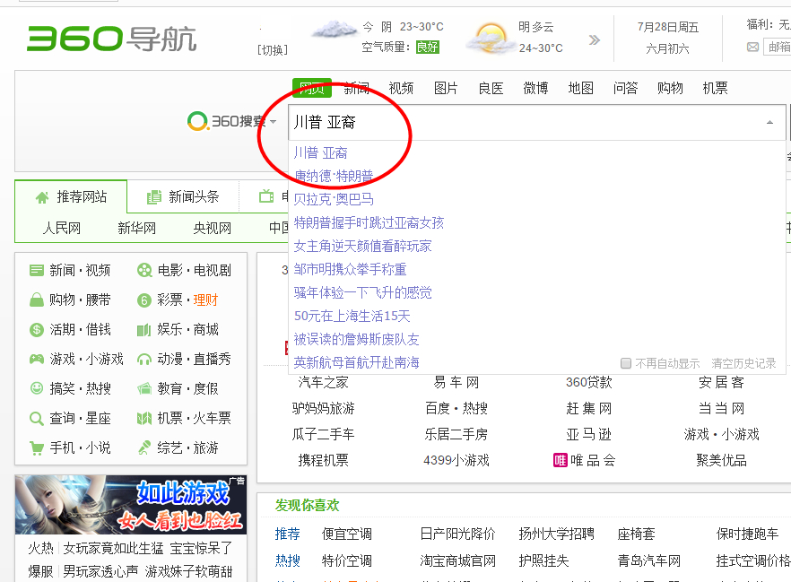This screenshot has width=791, height=582.
Task: Click the smiley icon beside 搞笑·热搜
Action: pos(36,388)
